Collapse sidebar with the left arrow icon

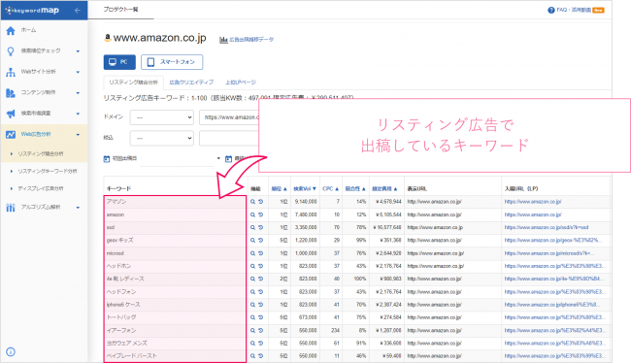click(78, 11)
